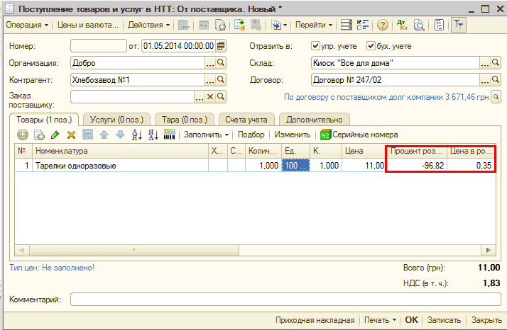Image resolution: width=507 pixels, height=330 pixels.
Task: Toggle the бух. учете checkbox
Action: pyautogui.click(x=371, y=45)
